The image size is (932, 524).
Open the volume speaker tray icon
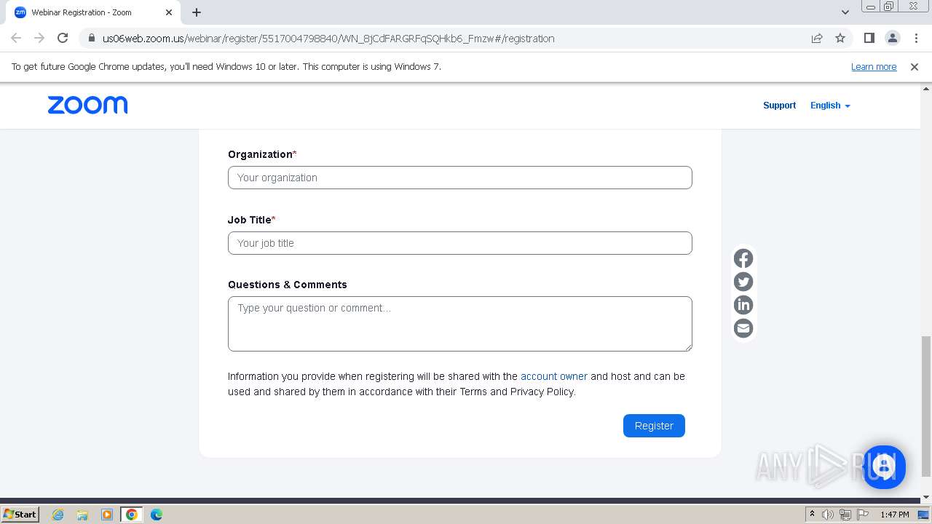coord(828,515)
